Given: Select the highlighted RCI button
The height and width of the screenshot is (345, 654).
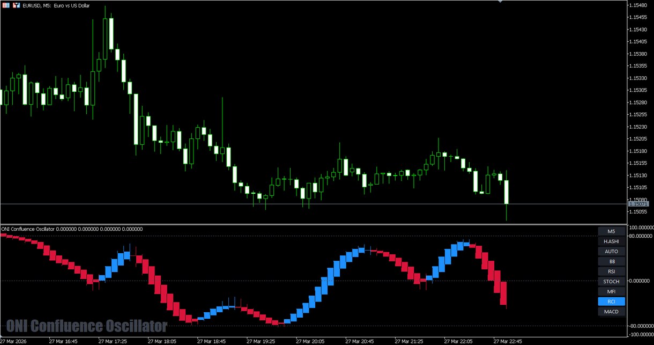Looking at the screenshot, I should point(611,302).
